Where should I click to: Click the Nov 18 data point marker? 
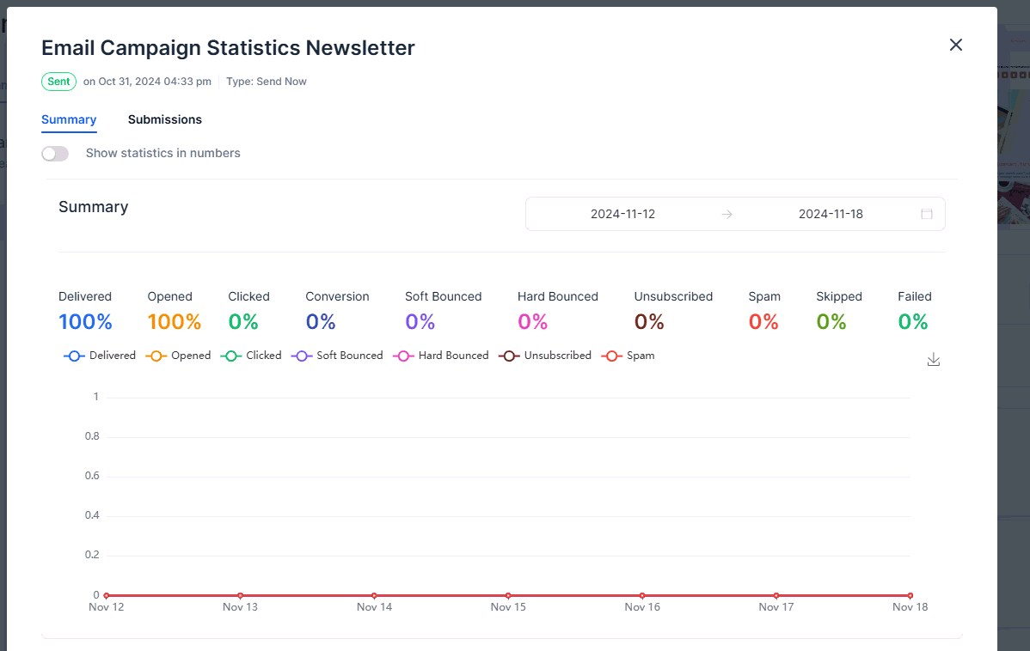[910, 595]
